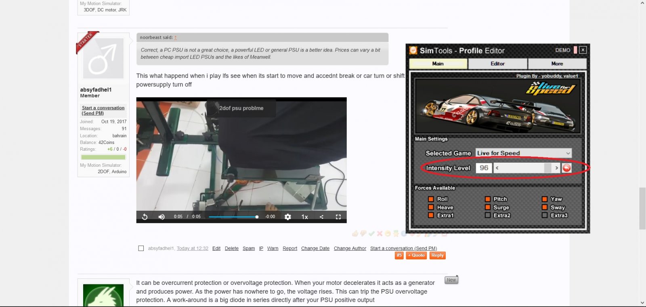646x307 pixels.
Task: Click the video share icon
Action: pos(321,217)
